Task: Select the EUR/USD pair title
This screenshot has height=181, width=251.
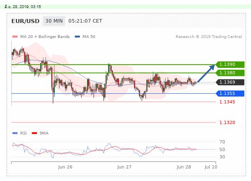Action: [25, 21]
